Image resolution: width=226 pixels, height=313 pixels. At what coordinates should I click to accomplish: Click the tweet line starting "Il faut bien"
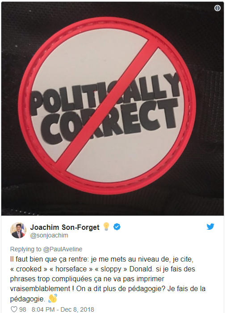pyautogui.click(x=102, y=259)
